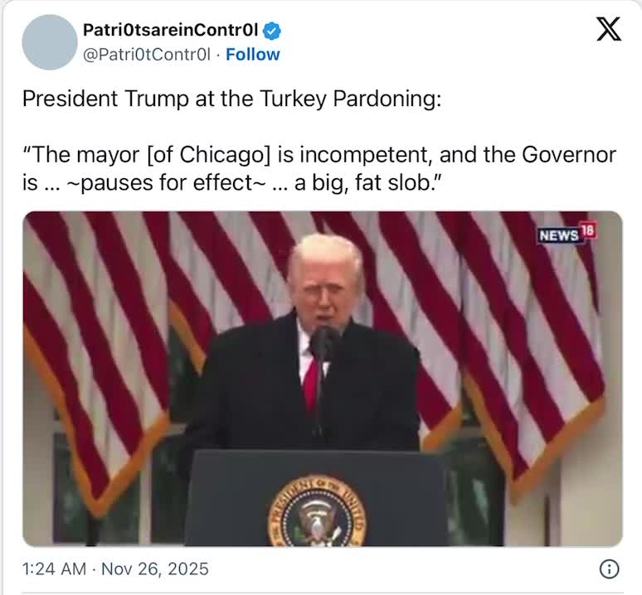
Task: Open the gray profile avatar
Action: pyautogui.click(x=50, y=42)
